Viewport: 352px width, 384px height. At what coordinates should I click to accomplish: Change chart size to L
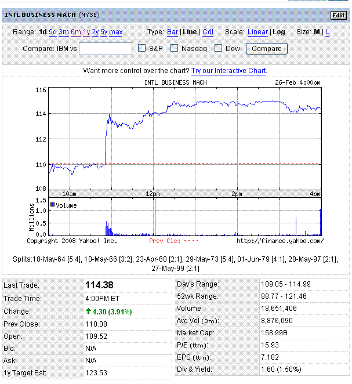(x=327, y=32)
